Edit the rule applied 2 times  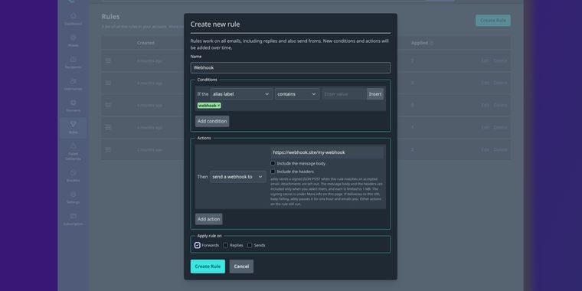[485, 149]
